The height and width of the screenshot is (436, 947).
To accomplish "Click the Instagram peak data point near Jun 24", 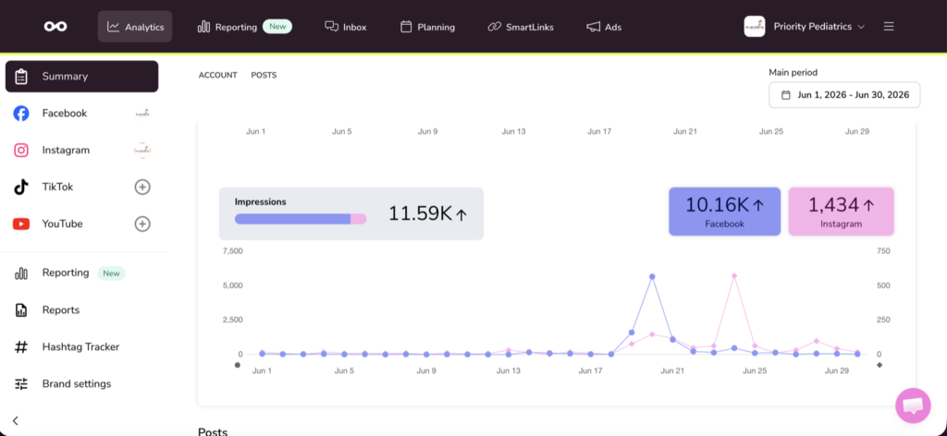I will pyautogui.click(x=734, y=275).
